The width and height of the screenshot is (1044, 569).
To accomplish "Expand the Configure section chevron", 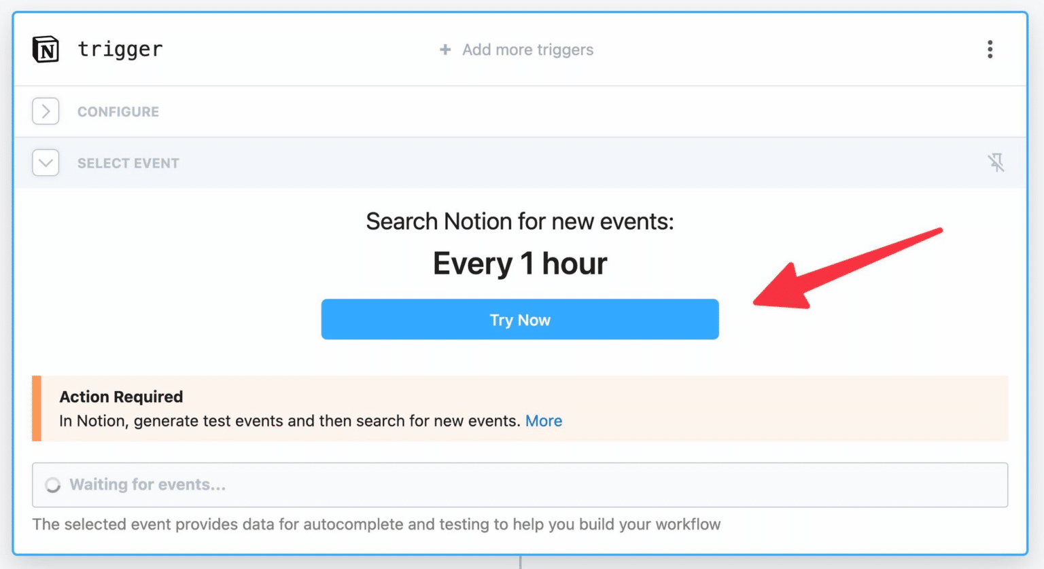I will coord(46,111).
